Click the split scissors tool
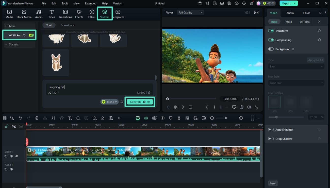 (45, 118)
